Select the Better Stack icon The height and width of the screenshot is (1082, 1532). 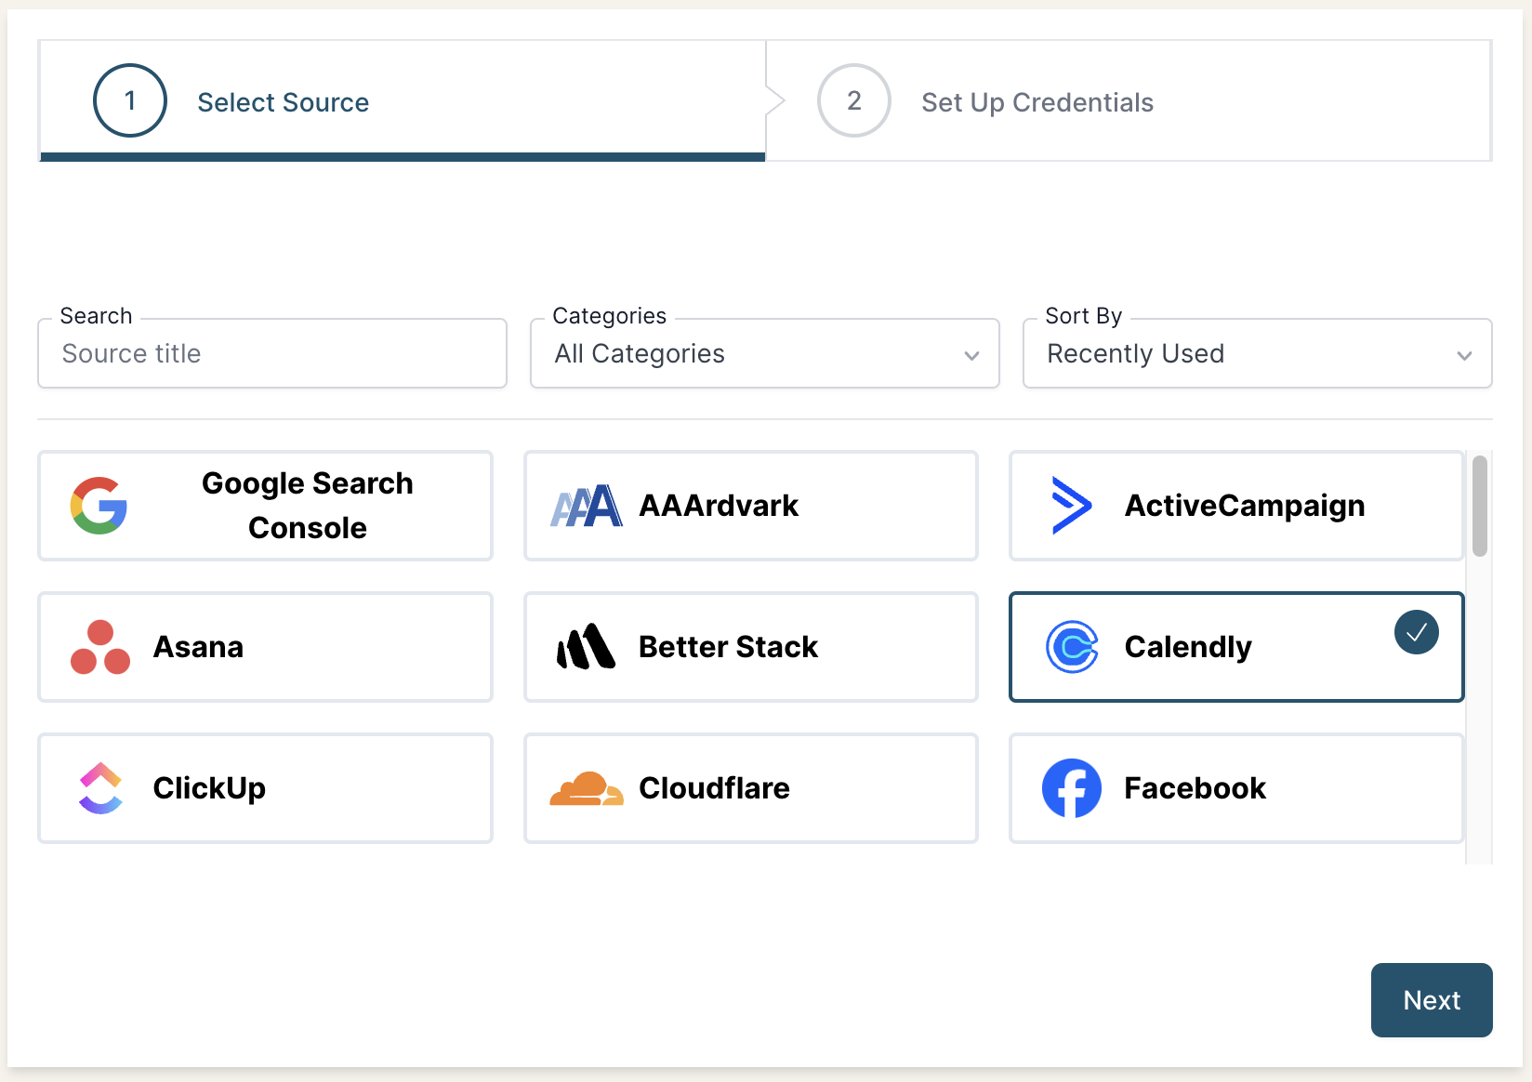pyautogui.click(x=586, y=647)
